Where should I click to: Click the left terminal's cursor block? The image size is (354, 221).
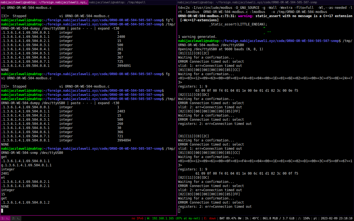click(x=2, y=211)
